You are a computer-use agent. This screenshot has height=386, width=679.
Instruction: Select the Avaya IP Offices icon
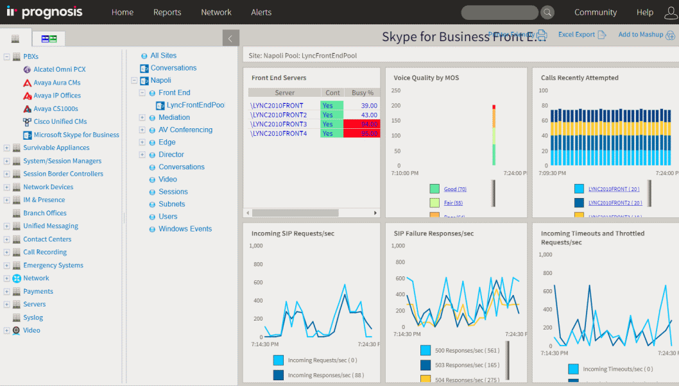(27, 96)
